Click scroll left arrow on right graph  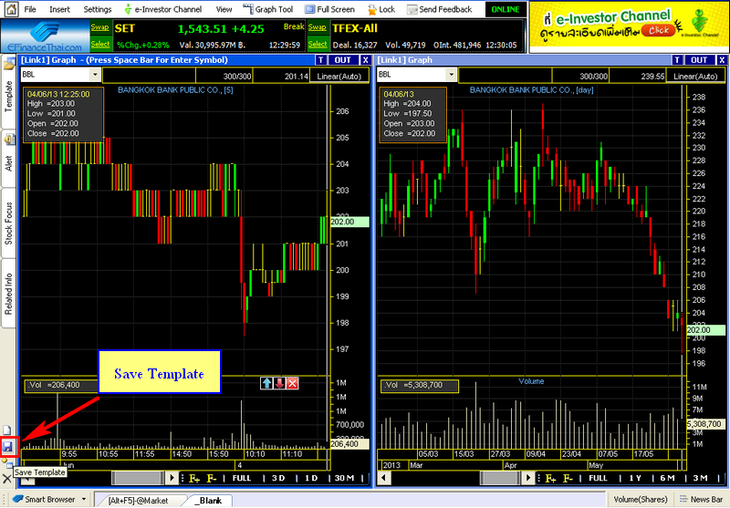point(383,478)
